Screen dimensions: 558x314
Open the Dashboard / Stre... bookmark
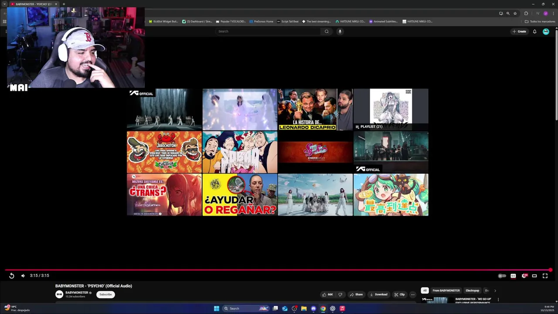(197, 21)
